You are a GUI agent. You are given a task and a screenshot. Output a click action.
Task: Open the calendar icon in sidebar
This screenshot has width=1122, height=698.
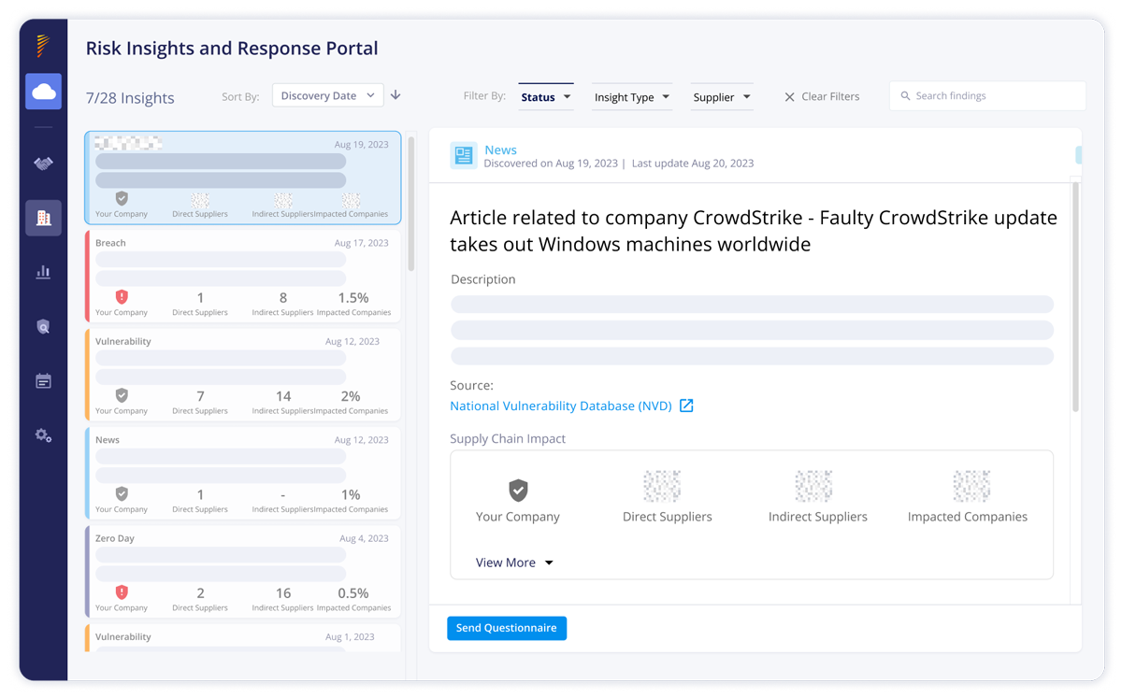tap(43, 381)
